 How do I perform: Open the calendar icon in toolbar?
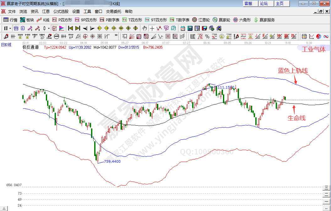click(x=183, y=28)
